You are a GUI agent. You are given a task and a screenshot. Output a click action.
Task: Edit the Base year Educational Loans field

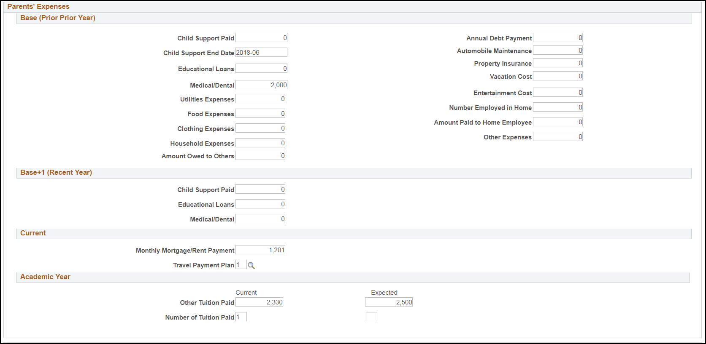261,69
